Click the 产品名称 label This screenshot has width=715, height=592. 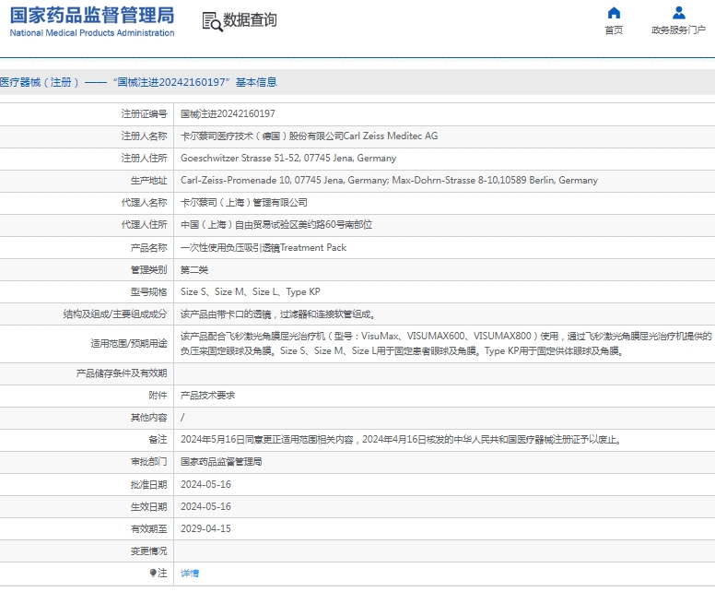148,247
